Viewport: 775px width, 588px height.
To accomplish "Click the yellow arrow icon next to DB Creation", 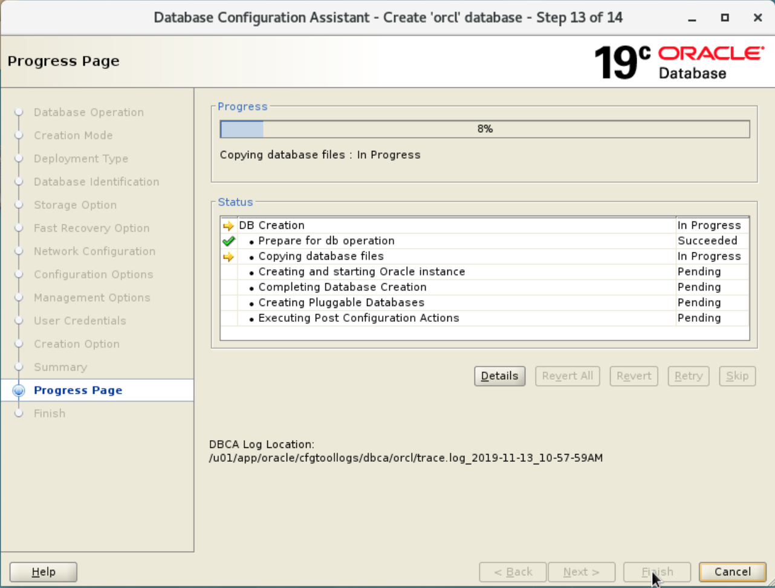I will click(x=229, y=226).
